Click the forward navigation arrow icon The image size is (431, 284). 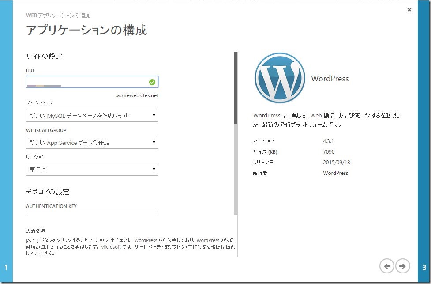(402, 266)
